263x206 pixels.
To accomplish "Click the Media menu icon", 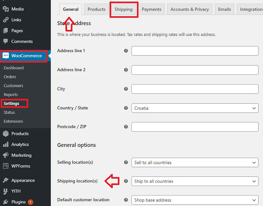I will (6, 9).
